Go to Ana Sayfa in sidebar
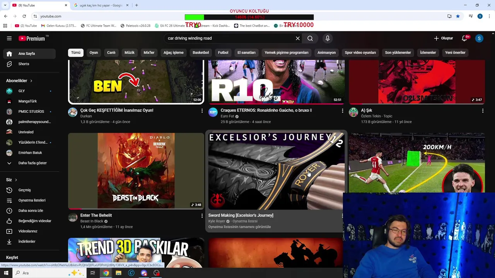The image size is (495, 278). (29, 54)
